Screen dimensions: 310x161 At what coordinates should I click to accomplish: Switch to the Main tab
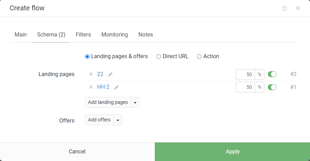click(x=20, y=35)
